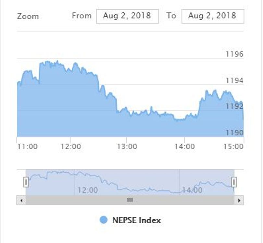The width and height of the screenshot is (263, 243).
Task: Toggle the NEPSE Index series legend text
Action: click(136, 220)
